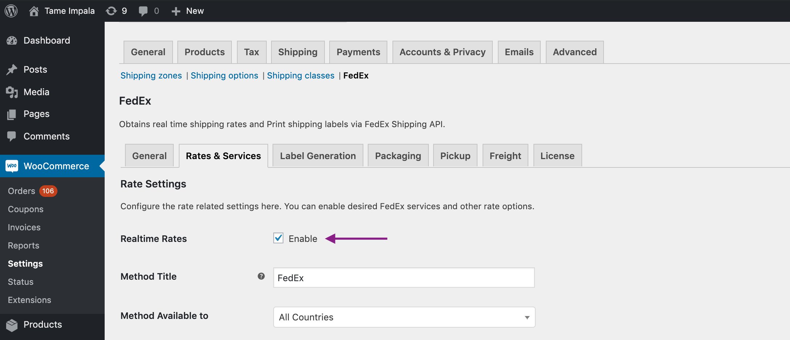Click the Dashboard gauge icon
Screen dimensions: 790x340
click(12, 41)
